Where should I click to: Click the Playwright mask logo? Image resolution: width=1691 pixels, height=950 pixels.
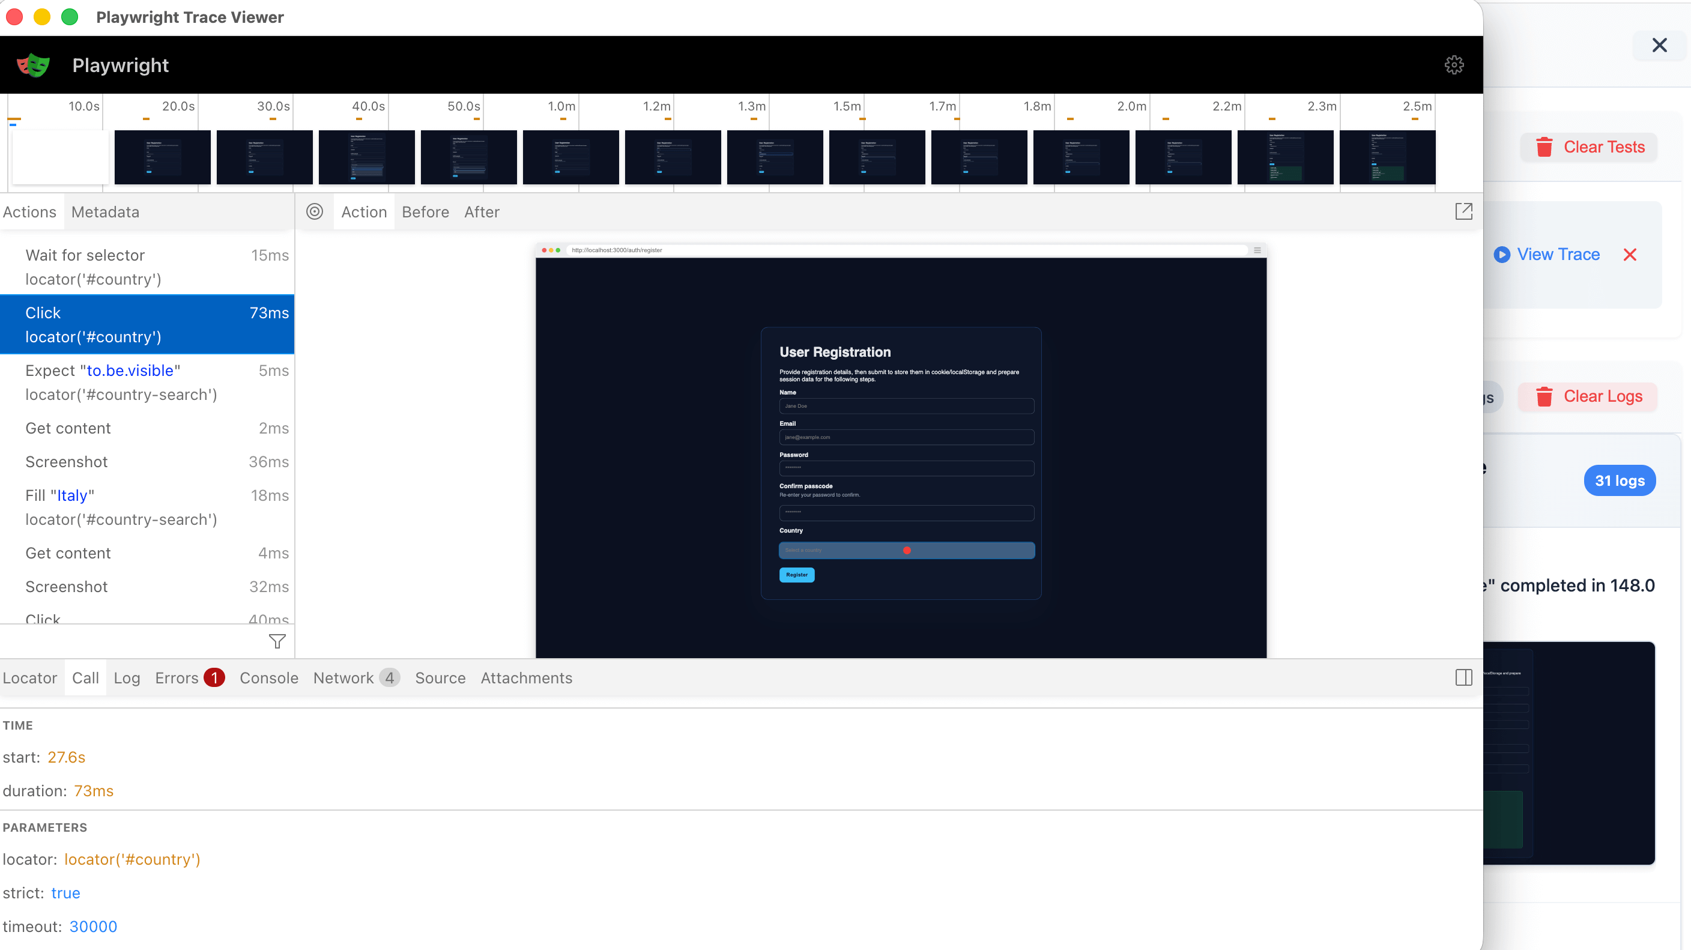pyautogui.click(x=33, y=64)
